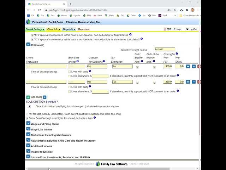This screenshot has height=170, width=226.
Task: Click first child's blue minus icon
Action: click(x=194, y=66)
